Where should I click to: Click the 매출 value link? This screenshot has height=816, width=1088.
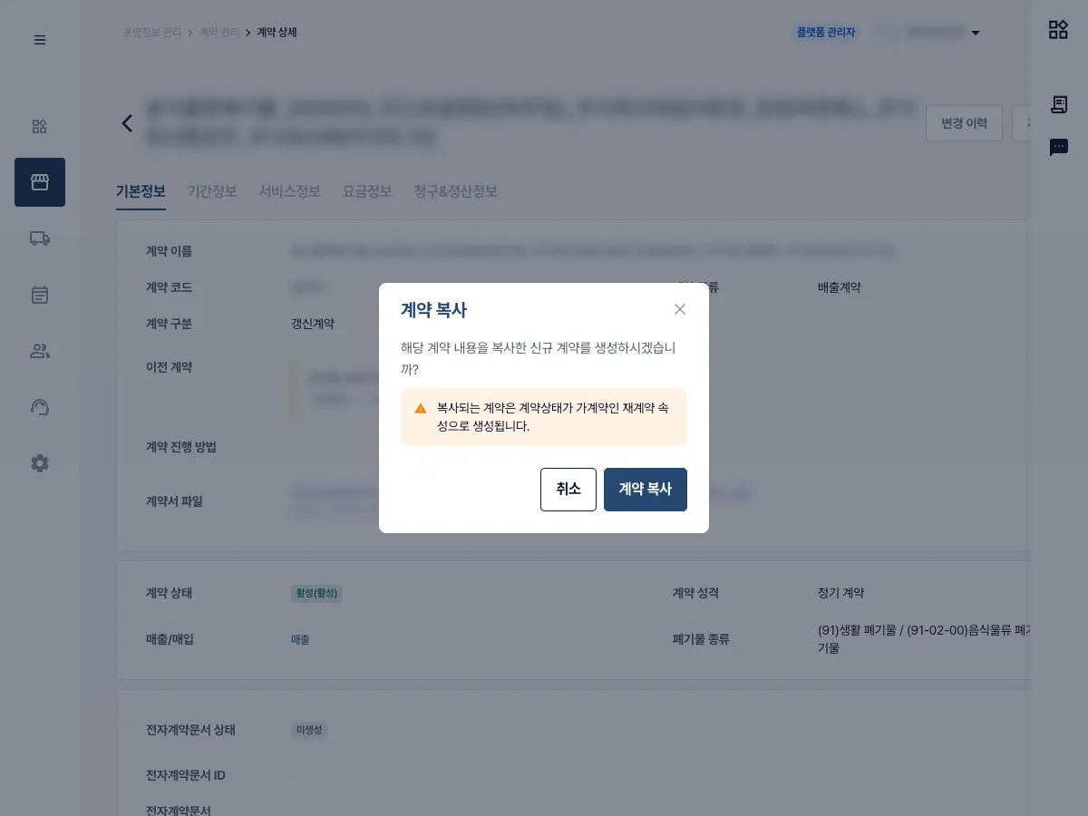click(x=300, y=639)
